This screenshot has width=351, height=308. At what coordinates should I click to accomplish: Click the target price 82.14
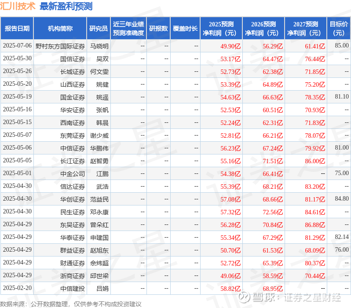coord(342,237)
